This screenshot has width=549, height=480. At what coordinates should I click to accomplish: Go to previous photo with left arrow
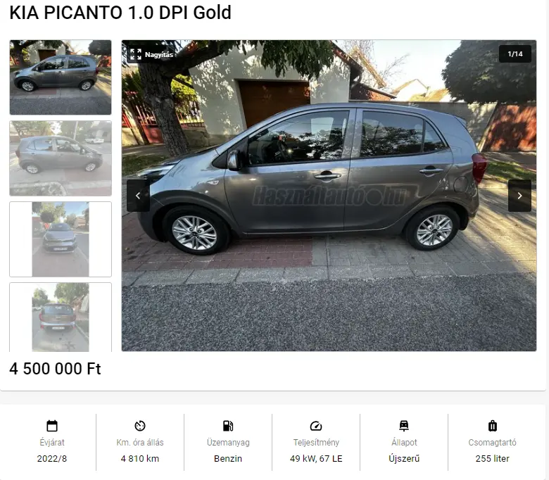click(x=138, y=196)
